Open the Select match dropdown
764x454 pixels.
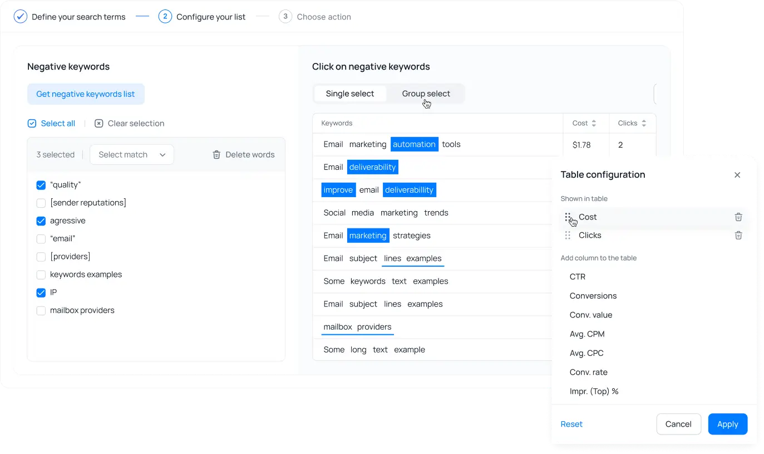pyautogui.click(x=132, y=155)
